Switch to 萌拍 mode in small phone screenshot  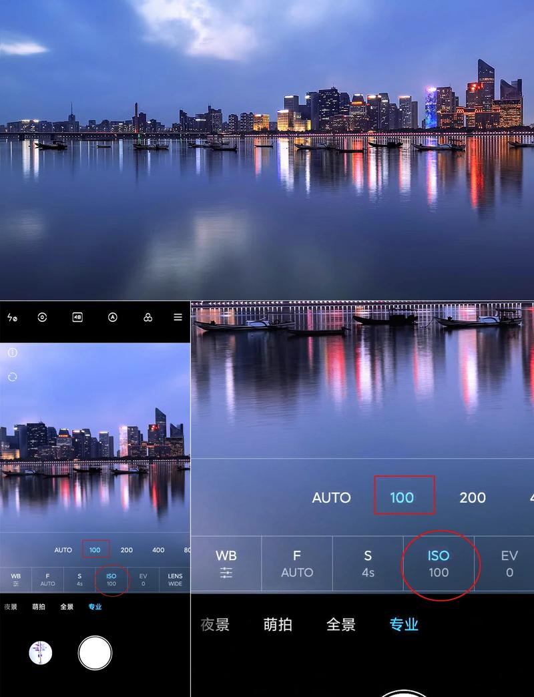click(39, 607)
